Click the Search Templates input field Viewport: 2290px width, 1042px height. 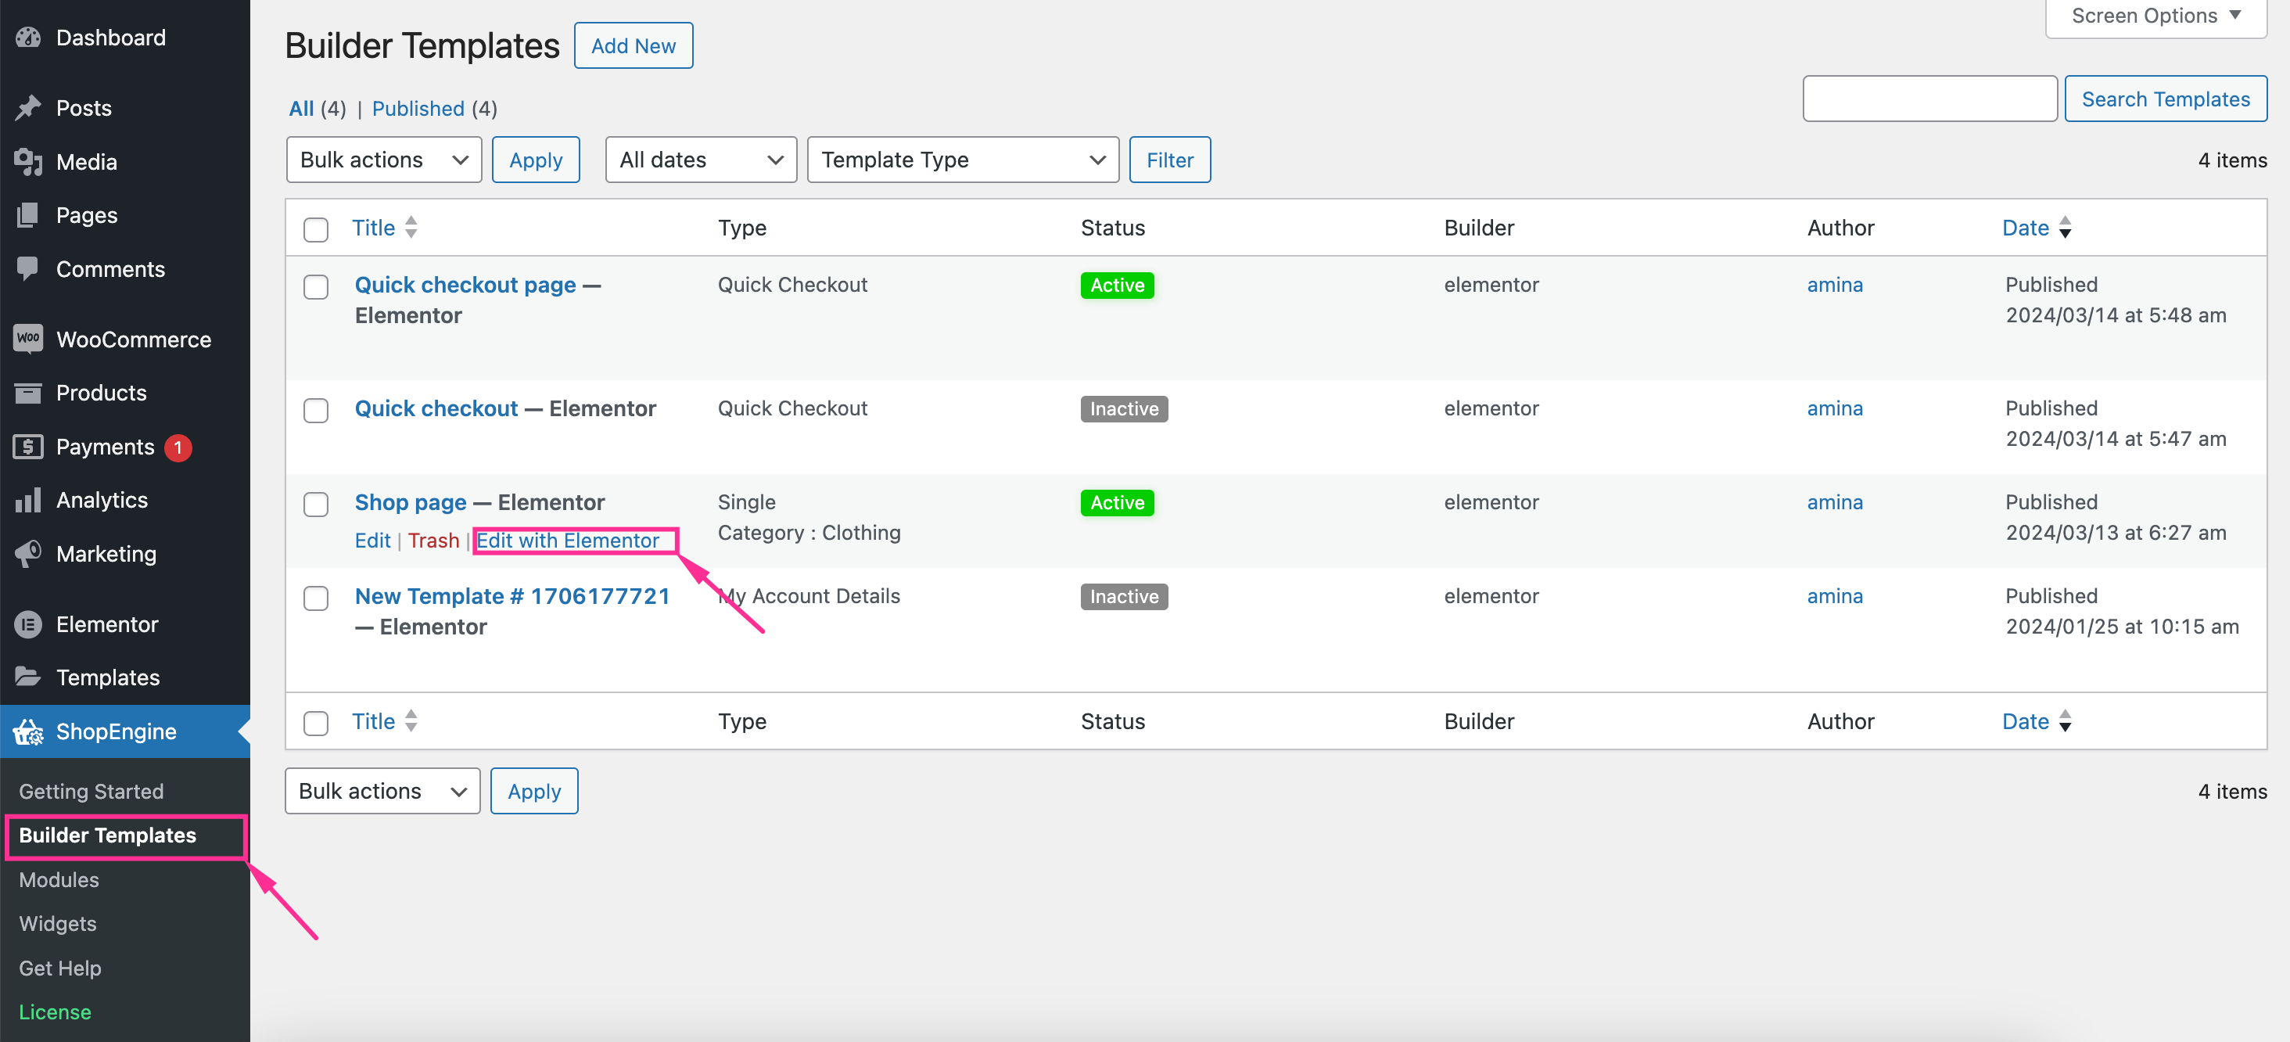[1928, 99]
